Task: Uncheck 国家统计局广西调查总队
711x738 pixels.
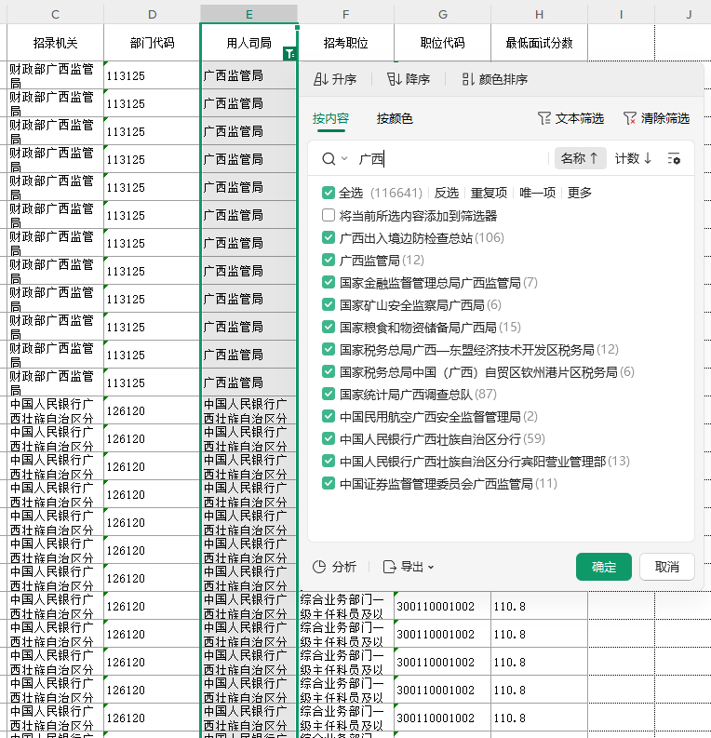Action: pyautogui.click(x=328, y=394)
